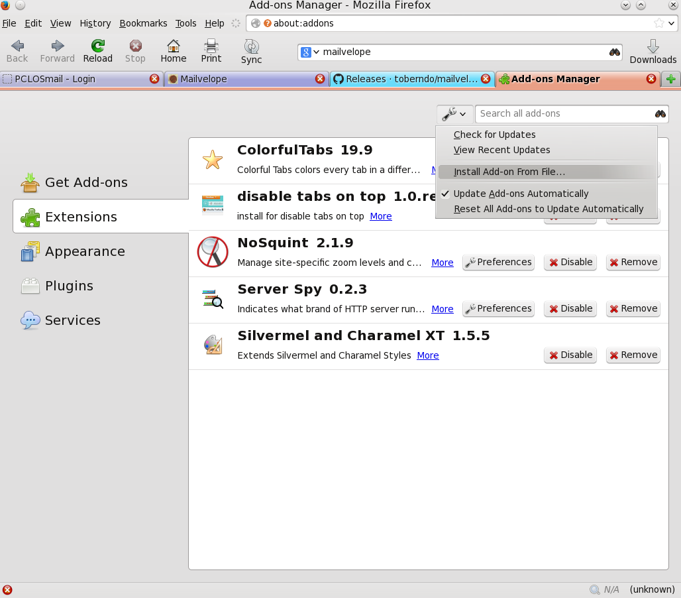Image resolution: width=681 pixels, height=598 pixels.
Task: Switch to the PCLOSmail - Login tab
Action: point(81,79)
